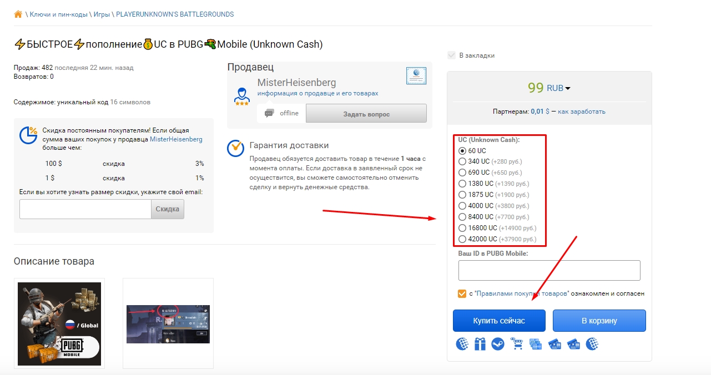
Task: Click the В корзину button
Action: (x=599, y=321)
